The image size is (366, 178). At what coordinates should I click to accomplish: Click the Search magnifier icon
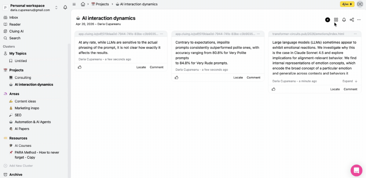pyautogui.click(x=5, y=38)
